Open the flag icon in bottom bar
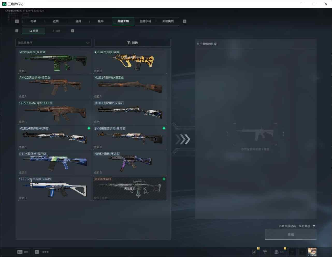332x257 pixels. point(265,252)
